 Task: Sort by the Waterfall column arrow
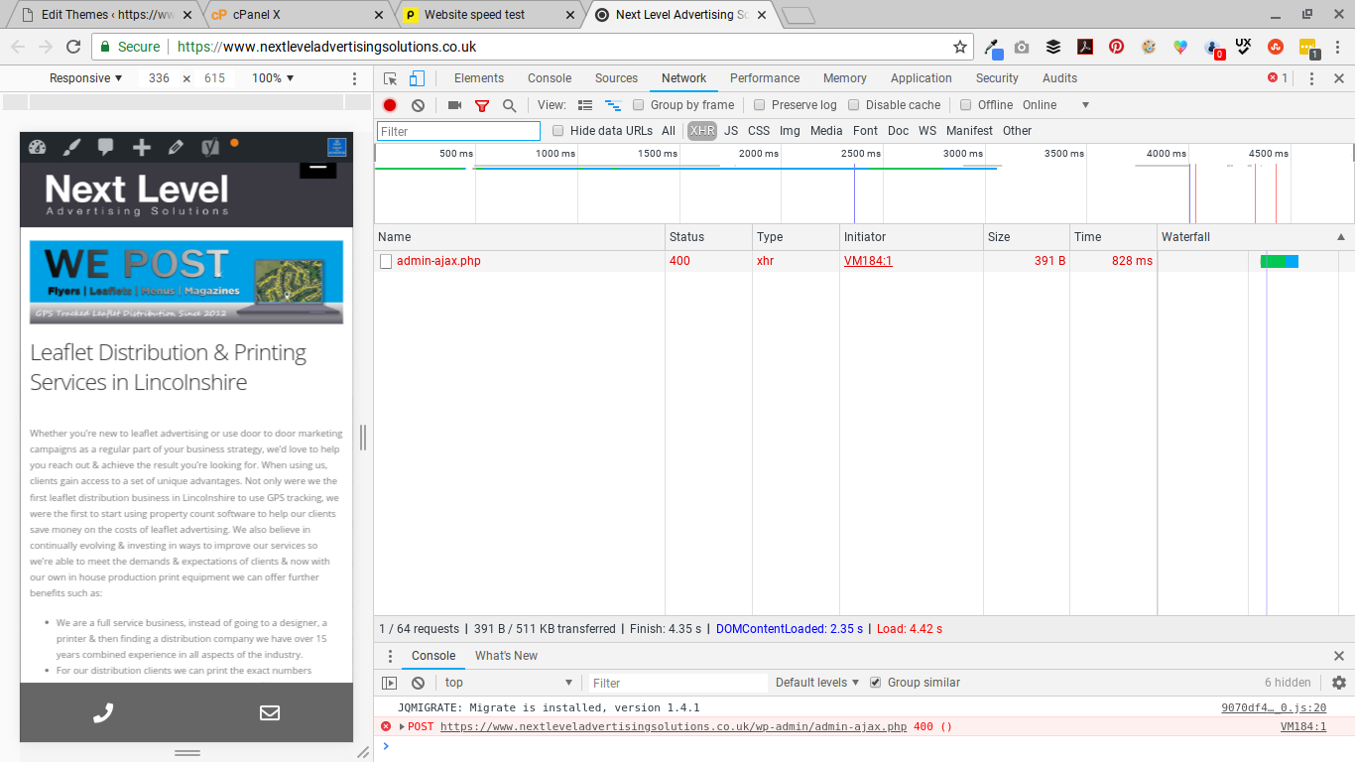1341,237
